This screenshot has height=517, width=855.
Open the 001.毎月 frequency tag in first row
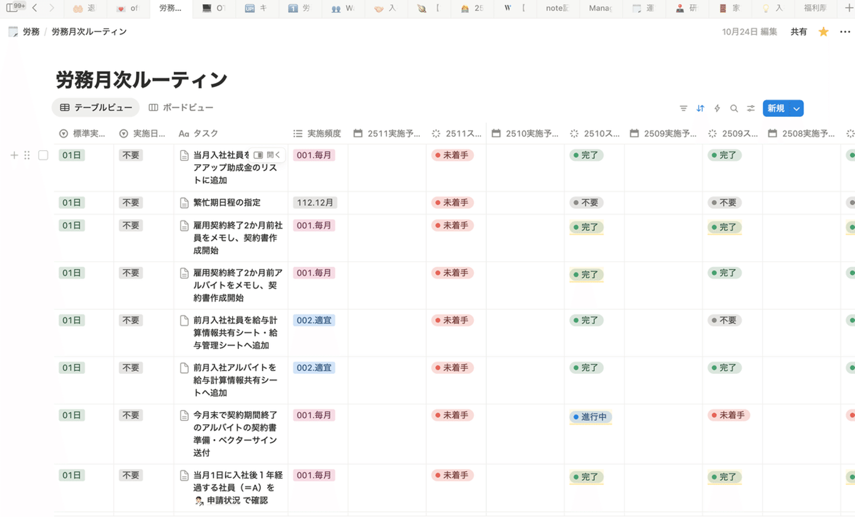pyautogui.click(x=314, y=156)
